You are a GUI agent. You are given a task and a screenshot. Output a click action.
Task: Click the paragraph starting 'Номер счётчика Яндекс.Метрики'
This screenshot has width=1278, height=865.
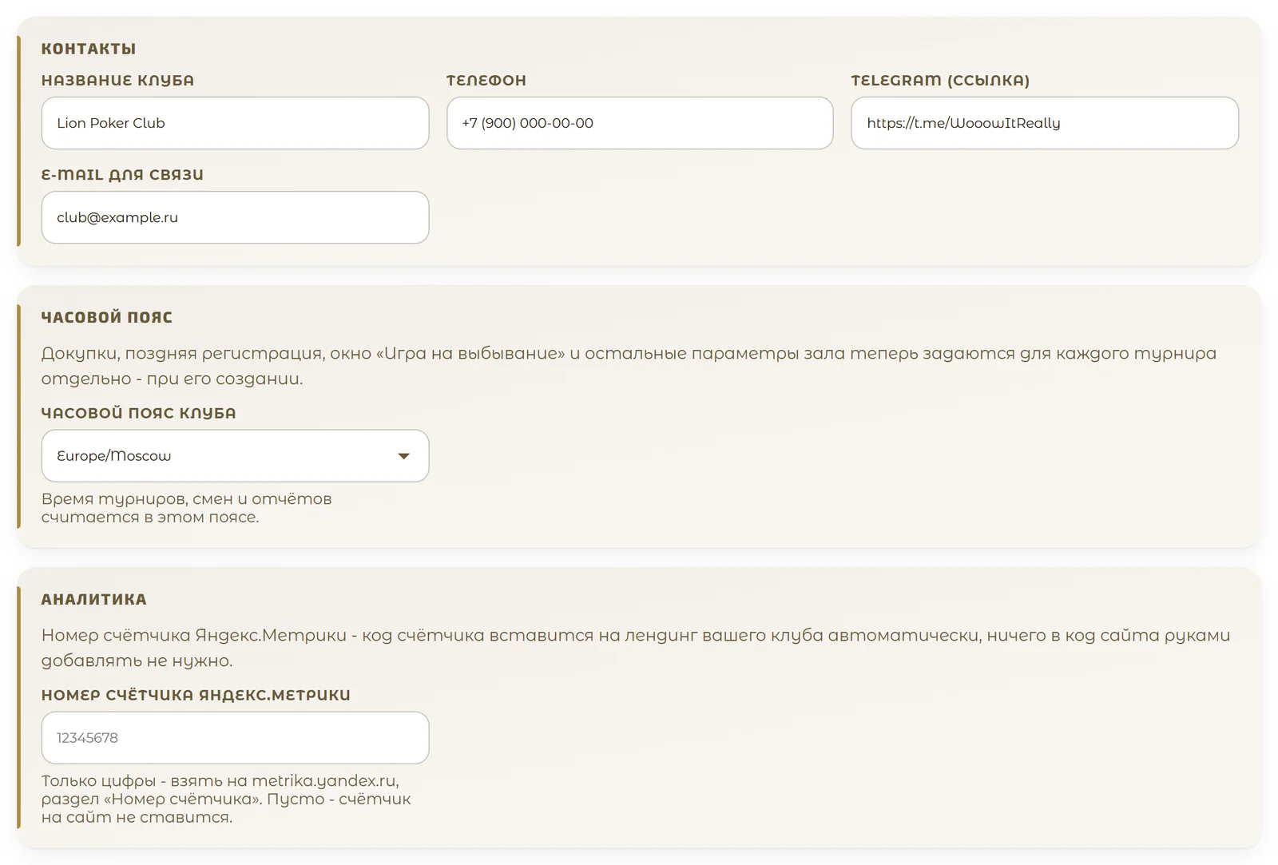click(636, 648)
